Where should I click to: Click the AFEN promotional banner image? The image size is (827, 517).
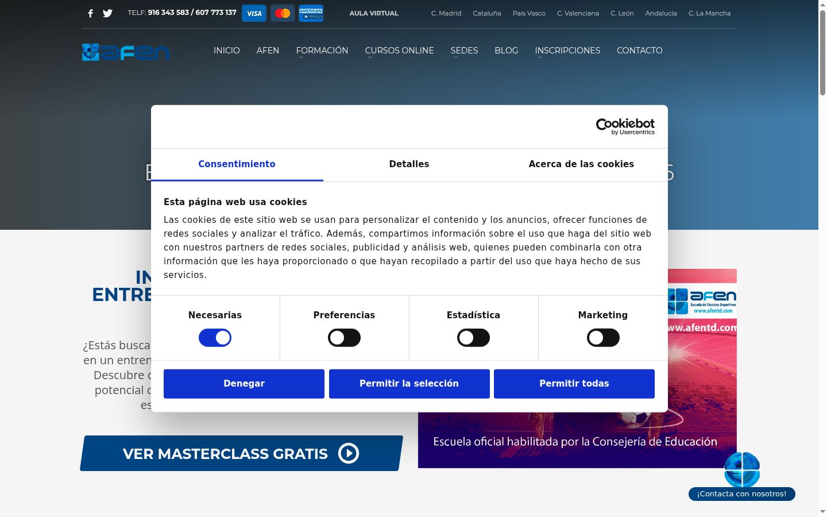[x=577, y=368]
